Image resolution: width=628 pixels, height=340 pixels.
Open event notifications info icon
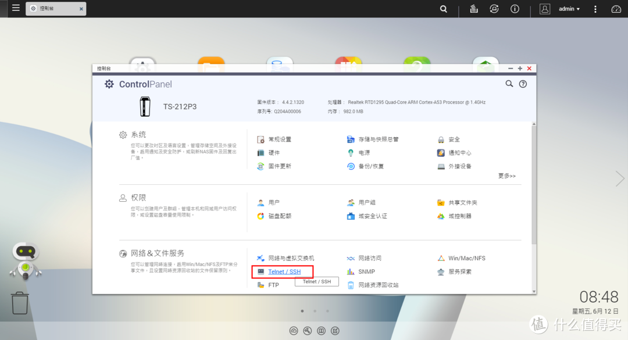click(515, 9)
